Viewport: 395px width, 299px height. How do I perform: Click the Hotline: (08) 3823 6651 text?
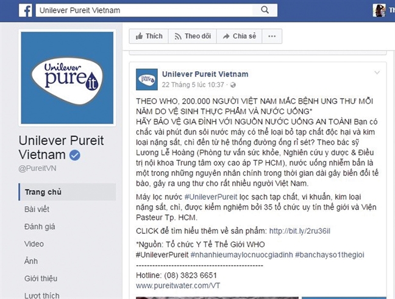176,275
